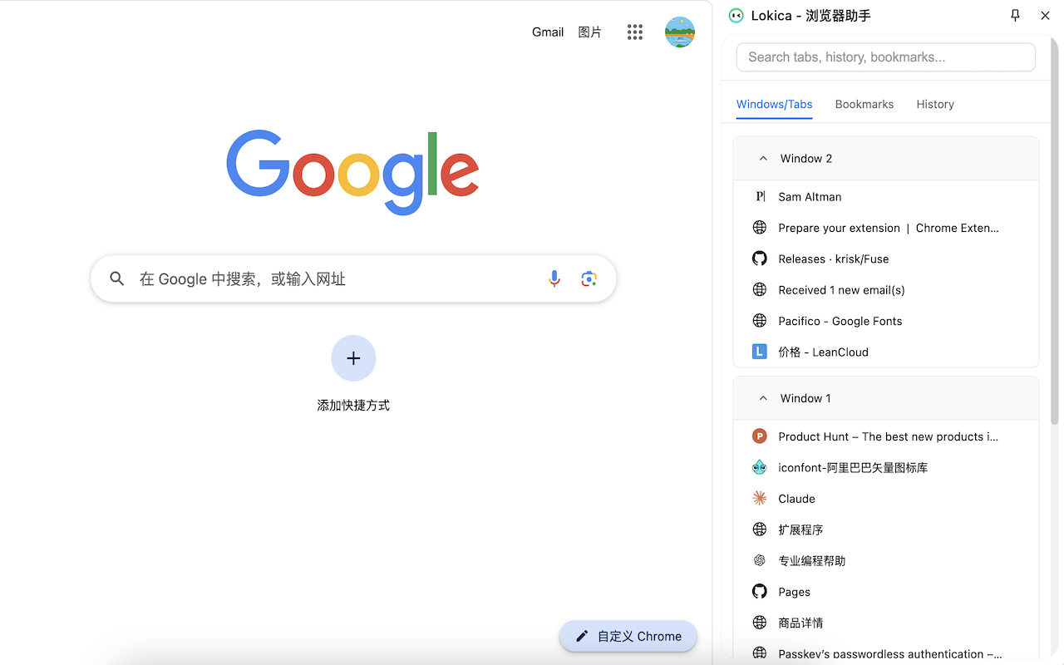This screenshot has height=665, width=1064.
Task: Click the globe icon for Received 1 new email(s)
Action: coord(759,289)
